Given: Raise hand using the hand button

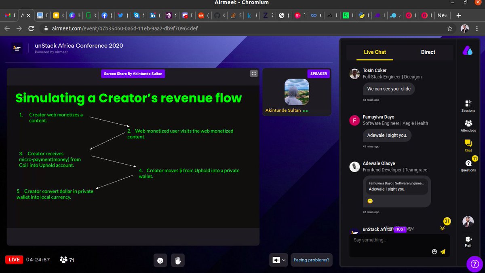Looking at the screenshot, I should 177,260.
